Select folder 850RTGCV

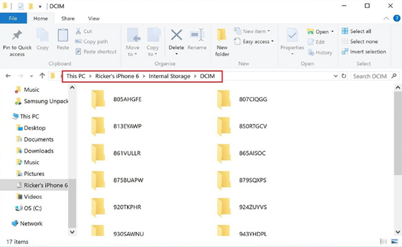(x=242, y=126)
